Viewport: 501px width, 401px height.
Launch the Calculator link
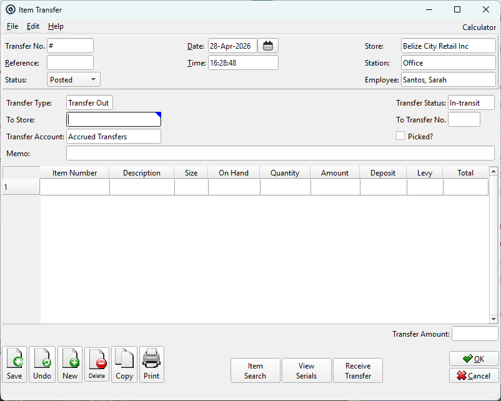point(479,27)
